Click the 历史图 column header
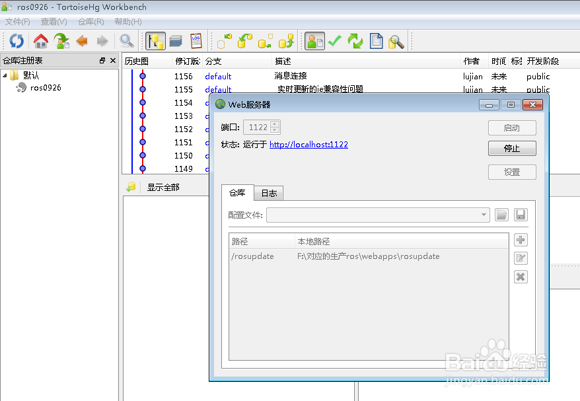Image resolution: width=580 pixels, height=401 pixels. 147,61
